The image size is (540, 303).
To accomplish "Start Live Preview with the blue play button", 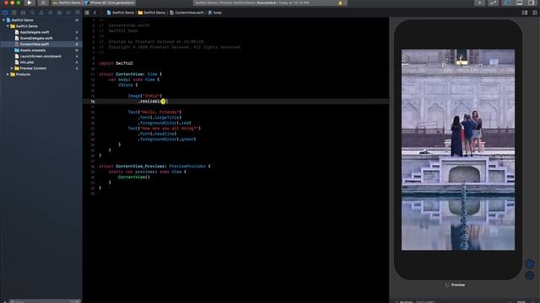I will 529,263.
